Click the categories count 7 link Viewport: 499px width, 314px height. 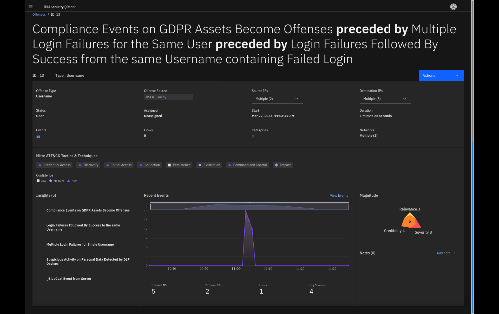[253, 137]
